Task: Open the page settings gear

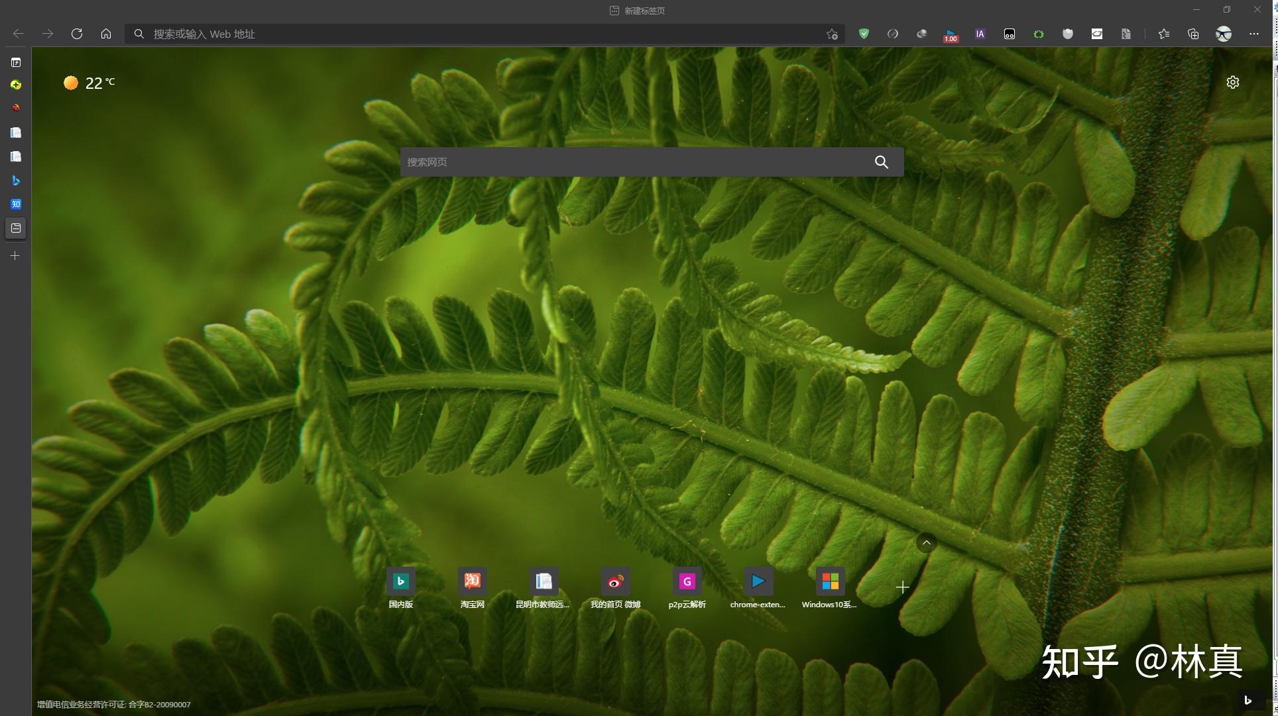Action: (x=1233, y=82)
